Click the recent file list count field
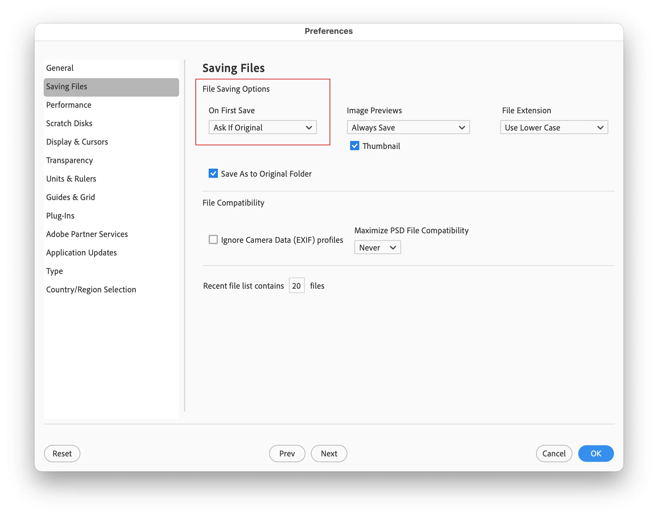Viewport: 658px width, 517px height. click(296, 286)
